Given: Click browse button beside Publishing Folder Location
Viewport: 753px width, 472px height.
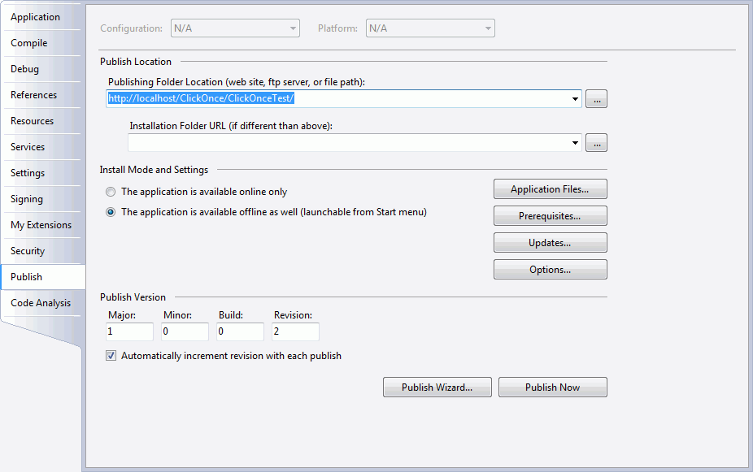Looking at the screenshot, I should pos(596,99).
